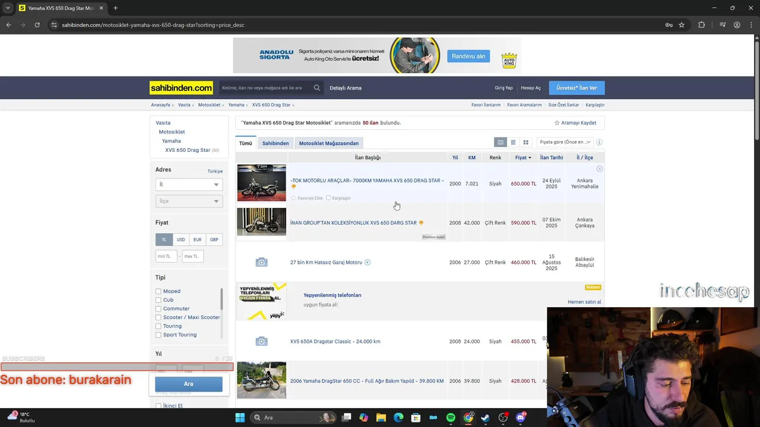760x427 pixels.
Task: Check the Scooter / Maxi Scooter checkbox
Action: (x=159, y=317)
